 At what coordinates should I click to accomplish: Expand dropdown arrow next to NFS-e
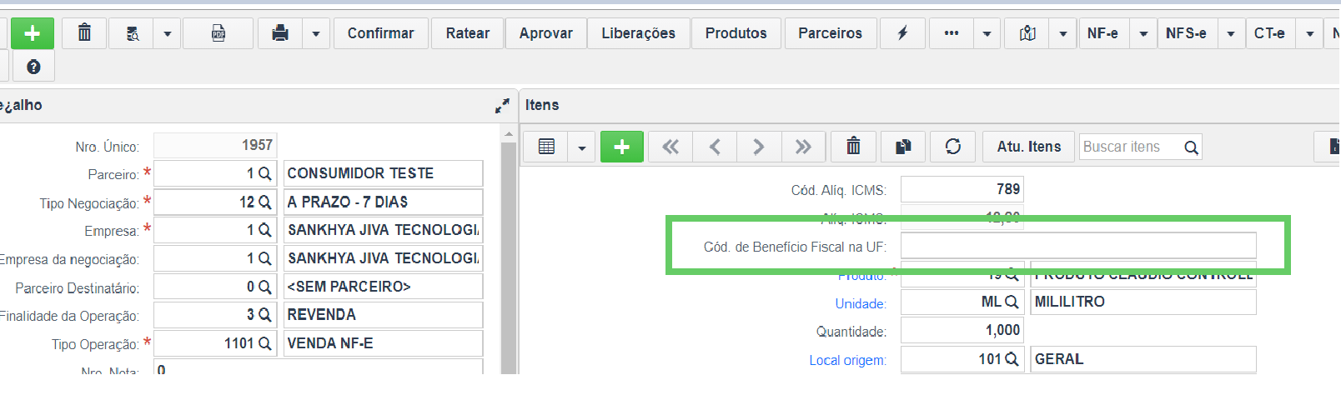(x=1231, y=33)
